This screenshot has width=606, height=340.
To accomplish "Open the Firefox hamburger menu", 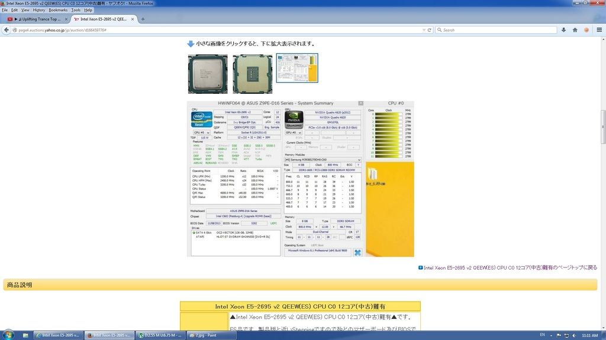I will pyautogui.click(x=599, y=30).
